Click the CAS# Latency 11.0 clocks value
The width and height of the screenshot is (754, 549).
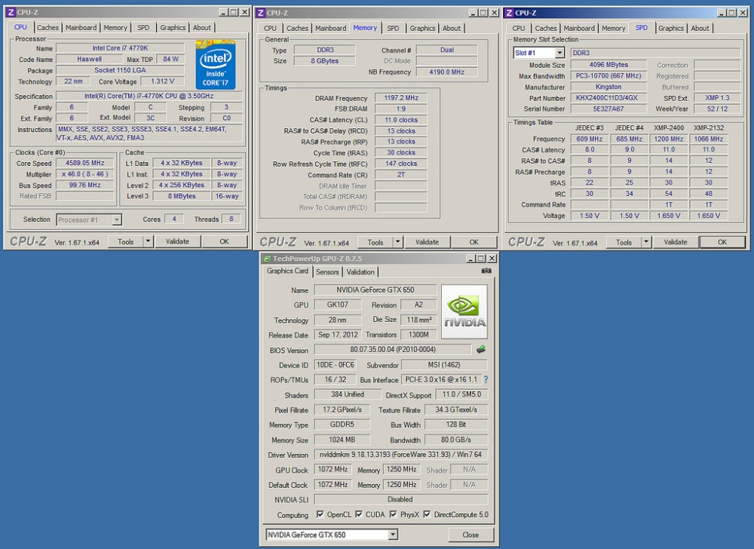[401, 120]
